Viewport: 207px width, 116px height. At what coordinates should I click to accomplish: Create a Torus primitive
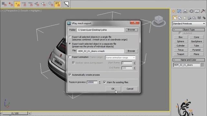(x=180, y=50)
